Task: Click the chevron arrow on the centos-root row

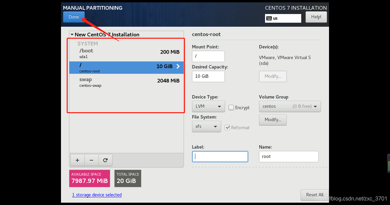Action: (x=178, y=66)
